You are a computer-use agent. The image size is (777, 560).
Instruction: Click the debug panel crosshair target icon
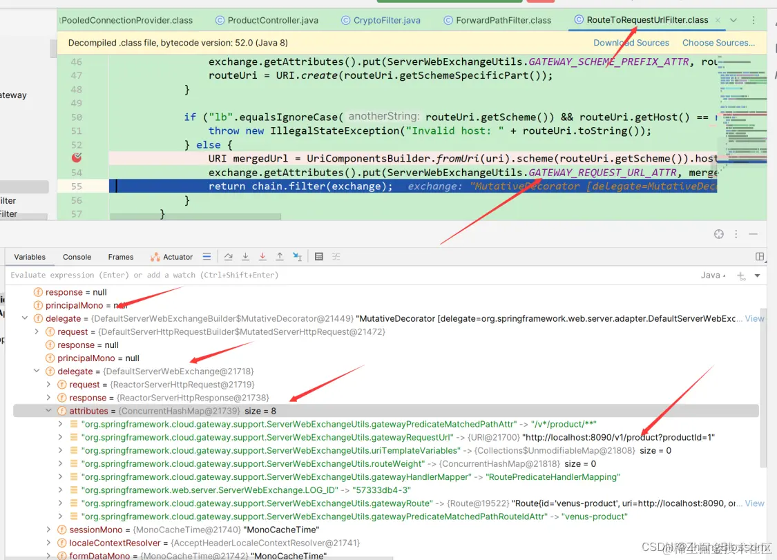[x=718, y=234]
